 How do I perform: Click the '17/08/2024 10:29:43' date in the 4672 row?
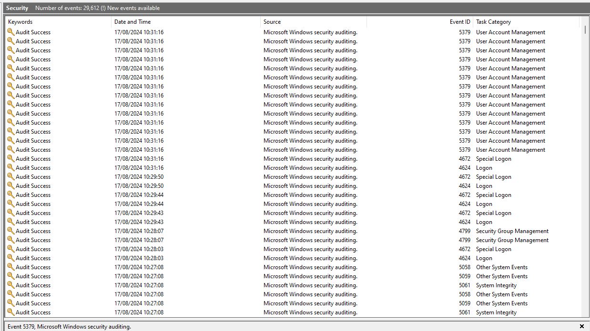pos(139,213)
